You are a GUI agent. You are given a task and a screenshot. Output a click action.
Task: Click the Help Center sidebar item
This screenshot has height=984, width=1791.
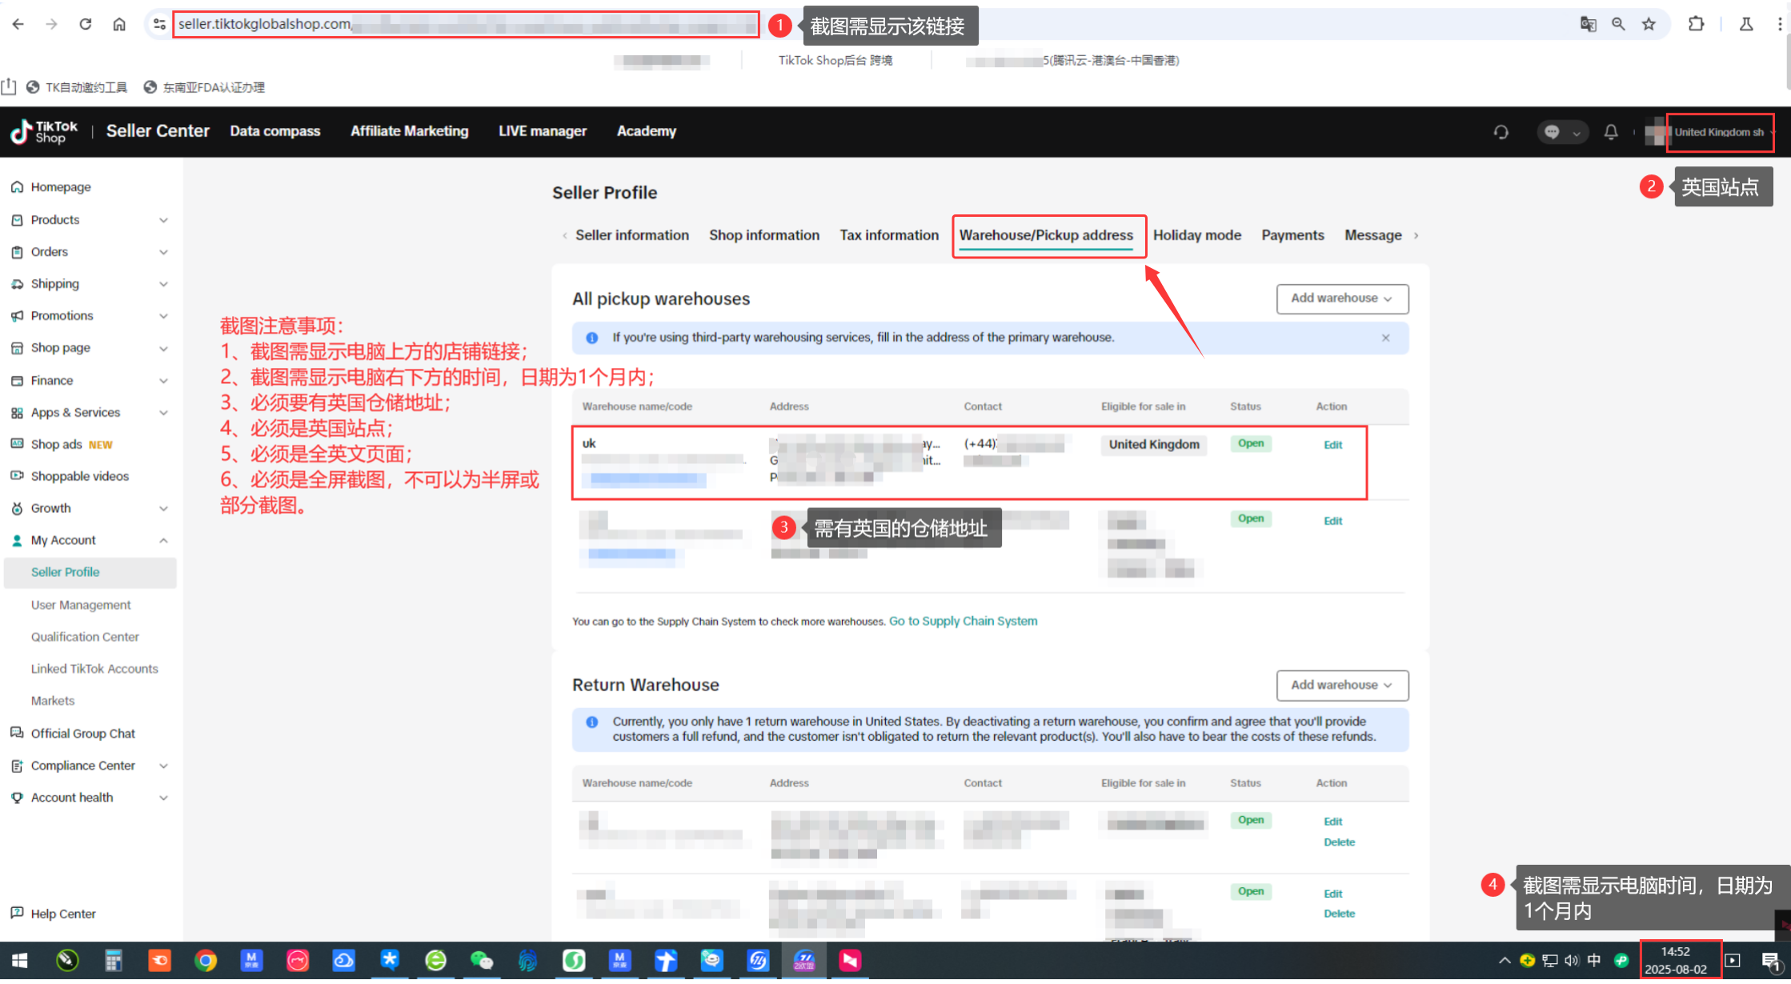coord(62,914)
